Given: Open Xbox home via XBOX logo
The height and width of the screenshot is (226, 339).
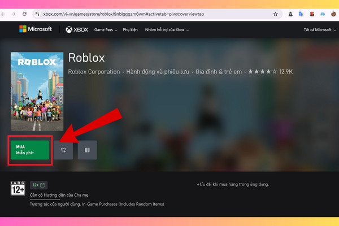Looking at the screenshot, I should tap(77, 29).
